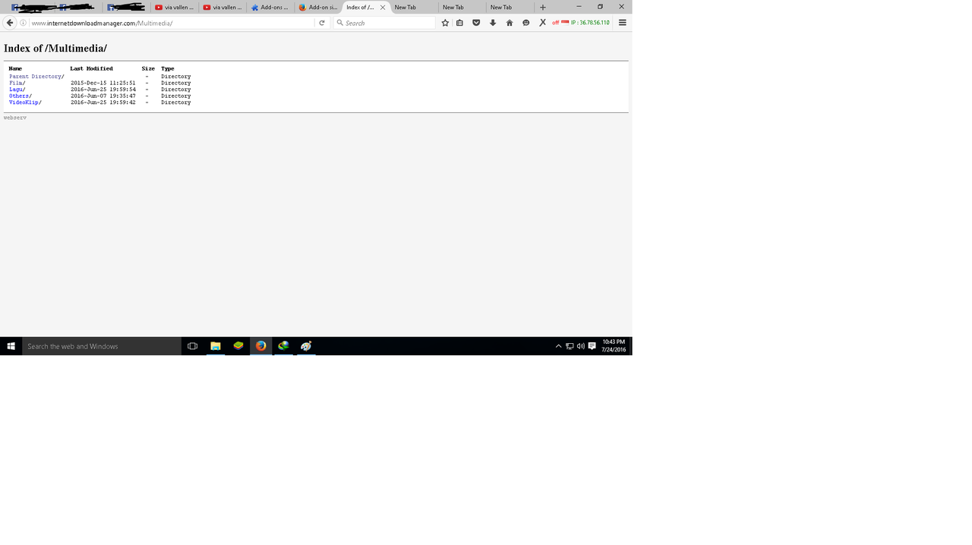
Task: Click 'Search the web and Windows' box
Action: [x=102, y=346]
